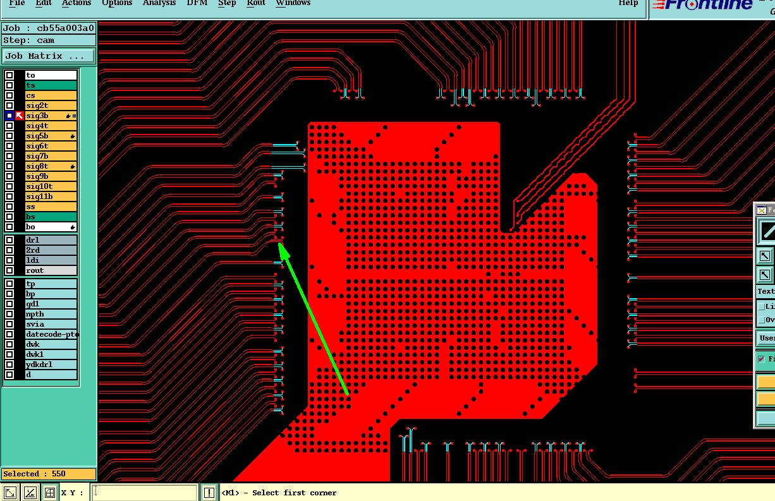775x501 pixels.
Task: Open the File menu
Action: click(17, 3)
